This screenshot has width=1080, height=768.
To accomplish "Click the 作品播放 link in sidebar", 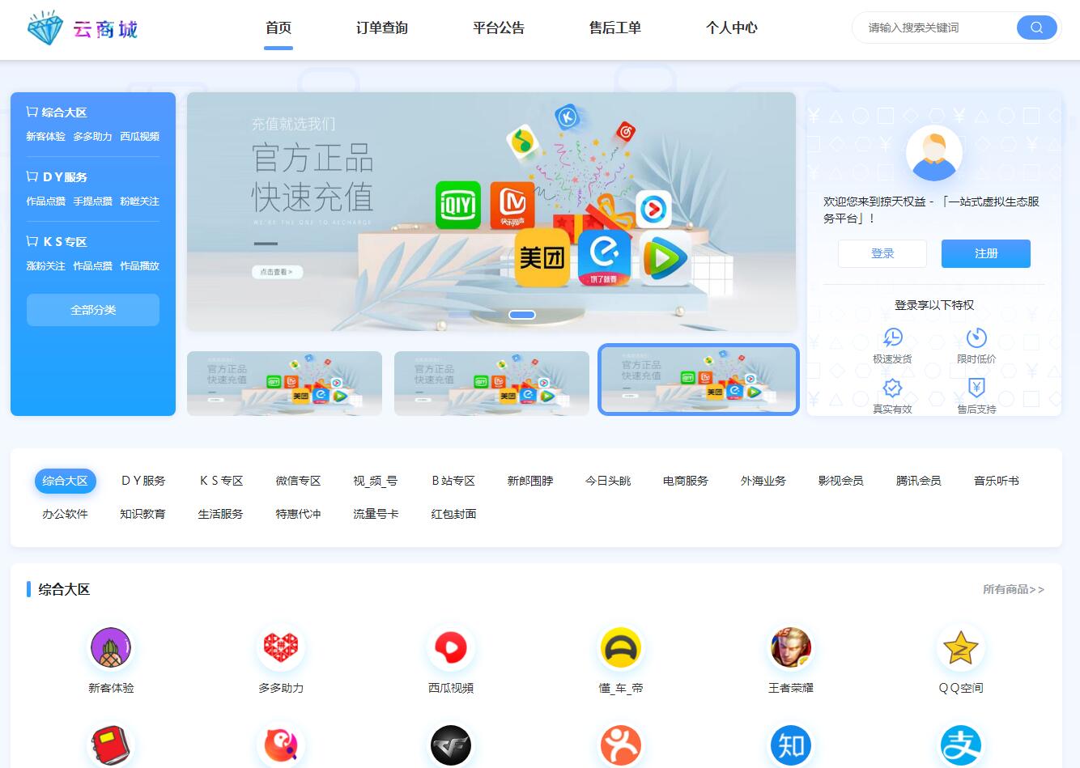I will (140, 266).
